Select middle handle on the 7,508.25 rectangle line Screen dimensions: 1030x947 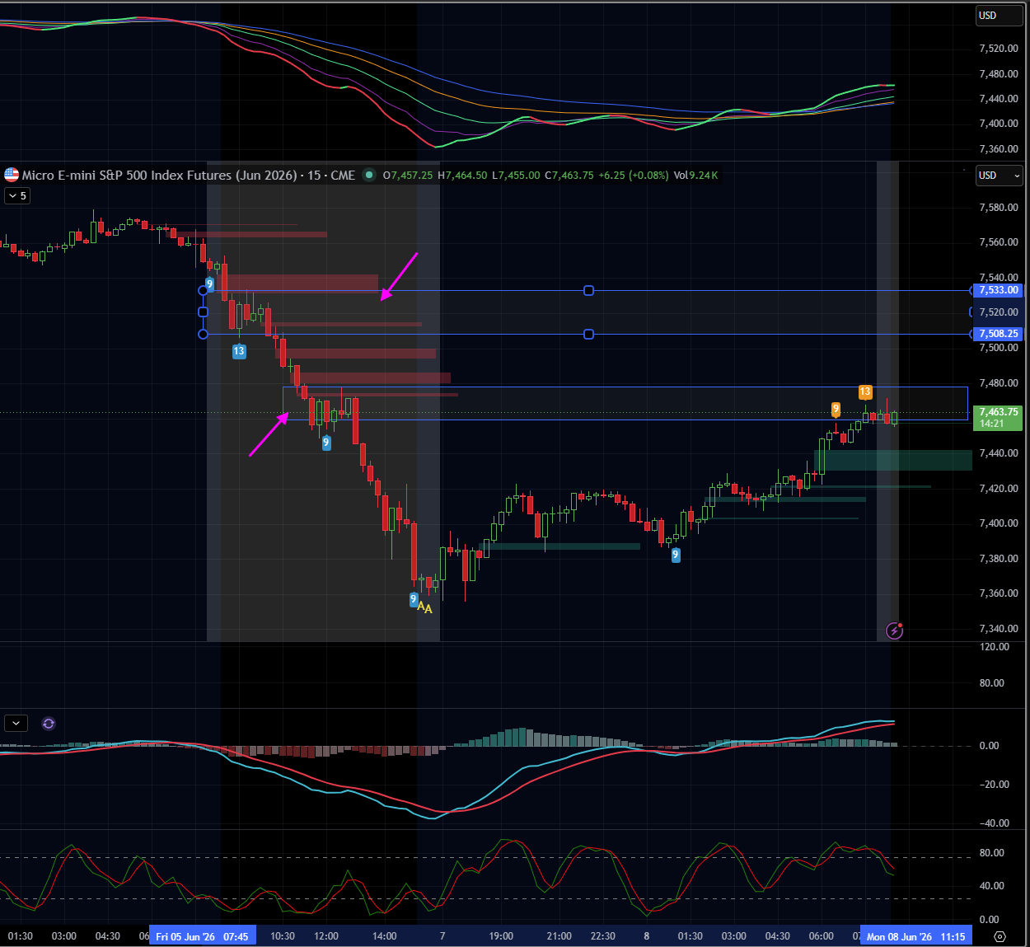[x=588, y=334]
